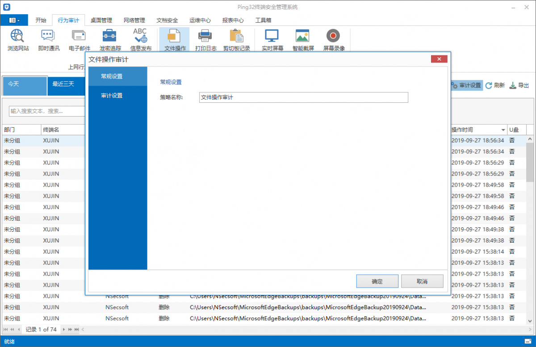Sort by the 终端名 column header
Screen dimensions: 536x347
[x=63, y=130]
